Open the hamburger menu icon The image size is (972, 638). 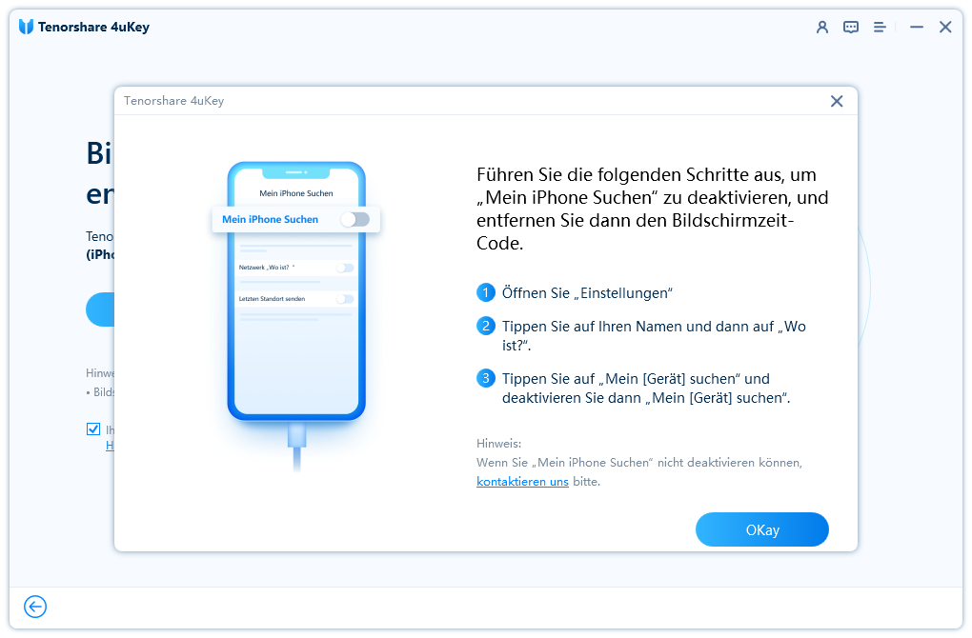click(x=879, y=28)
